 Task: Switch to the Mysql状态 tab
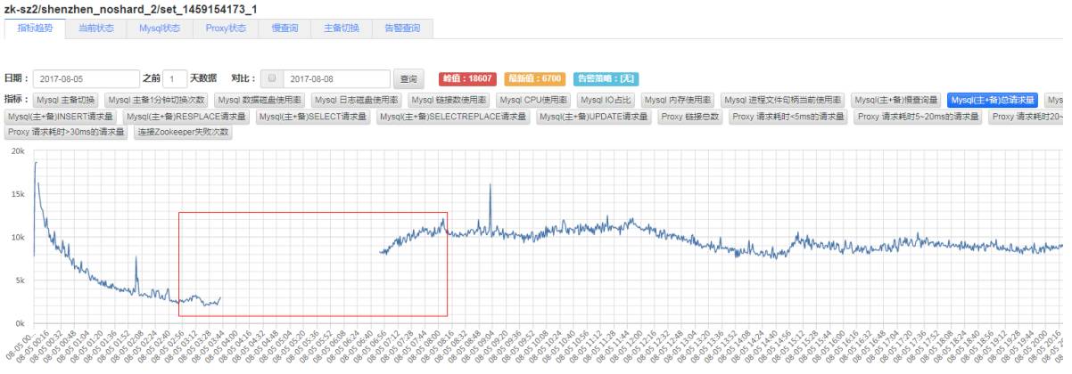click(160, 28)
